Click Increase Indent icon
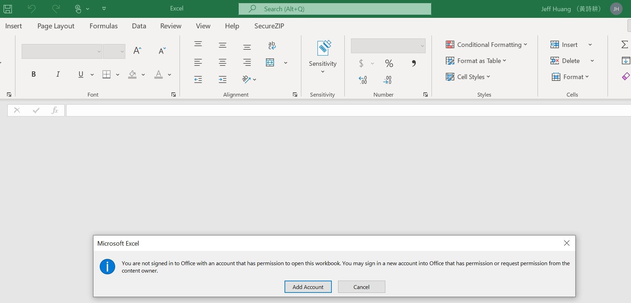The height and width of the screenshot is (303, 631). tap(223, 79)
